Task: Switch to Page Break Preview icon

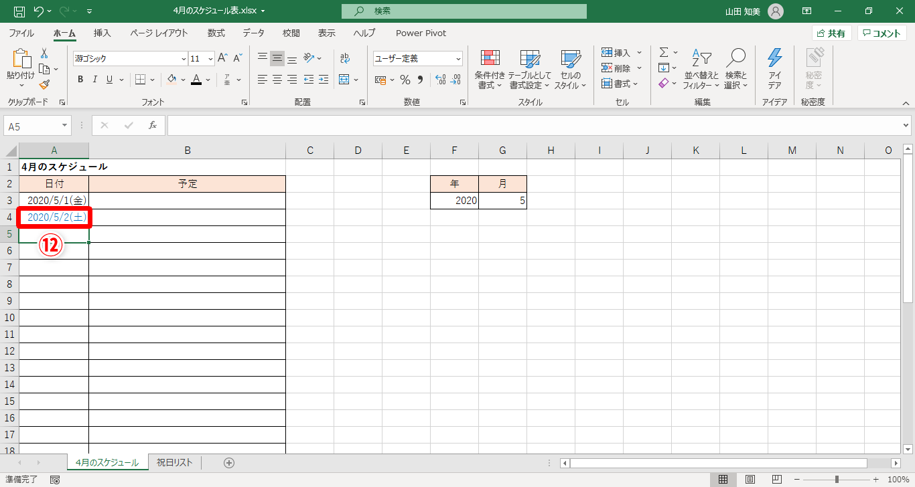Action: tap(777, 480)
